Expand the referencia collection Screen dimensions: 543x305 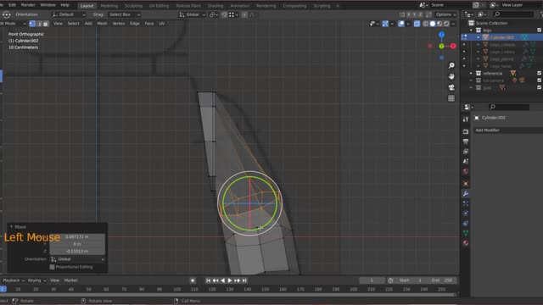point(471,73)
